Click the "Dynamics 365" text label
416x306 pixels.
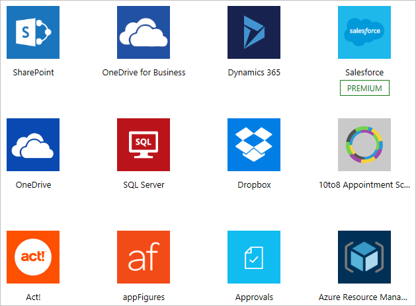coord(254,73)
